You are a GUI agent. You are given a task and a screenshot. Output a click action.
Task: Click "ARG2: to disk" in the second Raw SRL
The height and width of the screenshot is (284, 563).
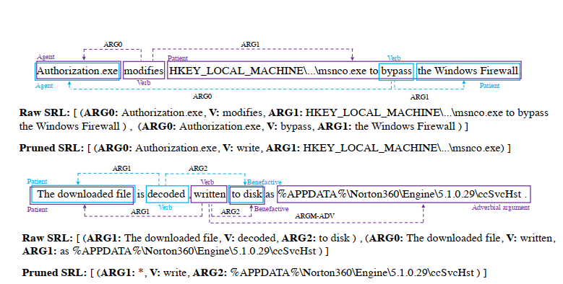tap(316, 238)
